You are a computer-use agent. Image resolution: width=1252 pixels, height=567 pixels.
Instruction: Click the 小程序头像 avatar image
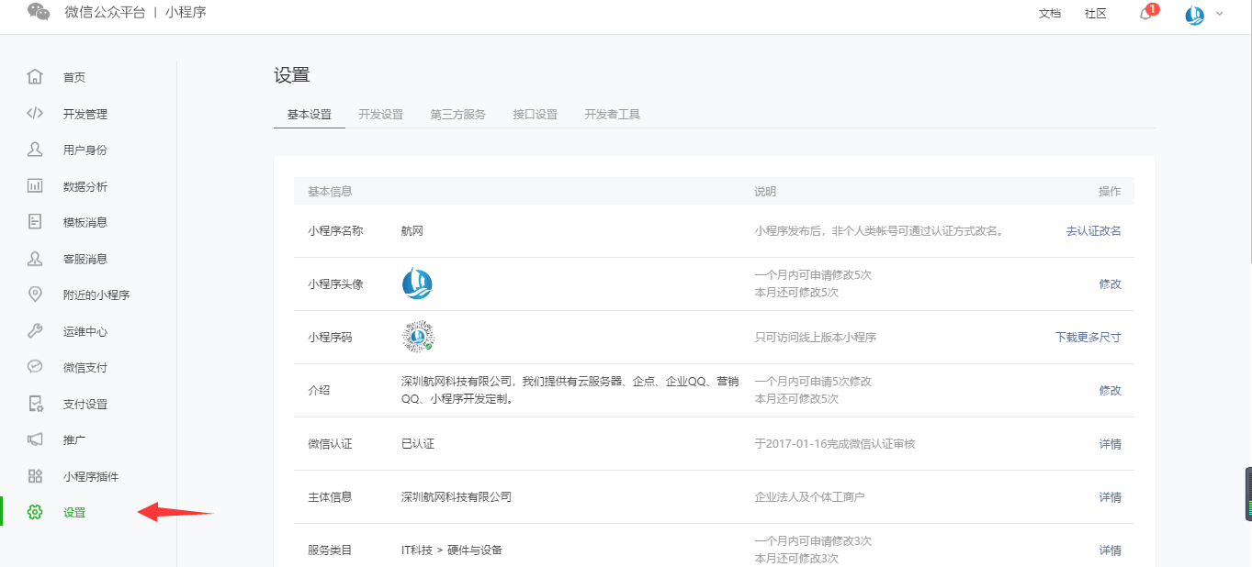pos(417,284)
